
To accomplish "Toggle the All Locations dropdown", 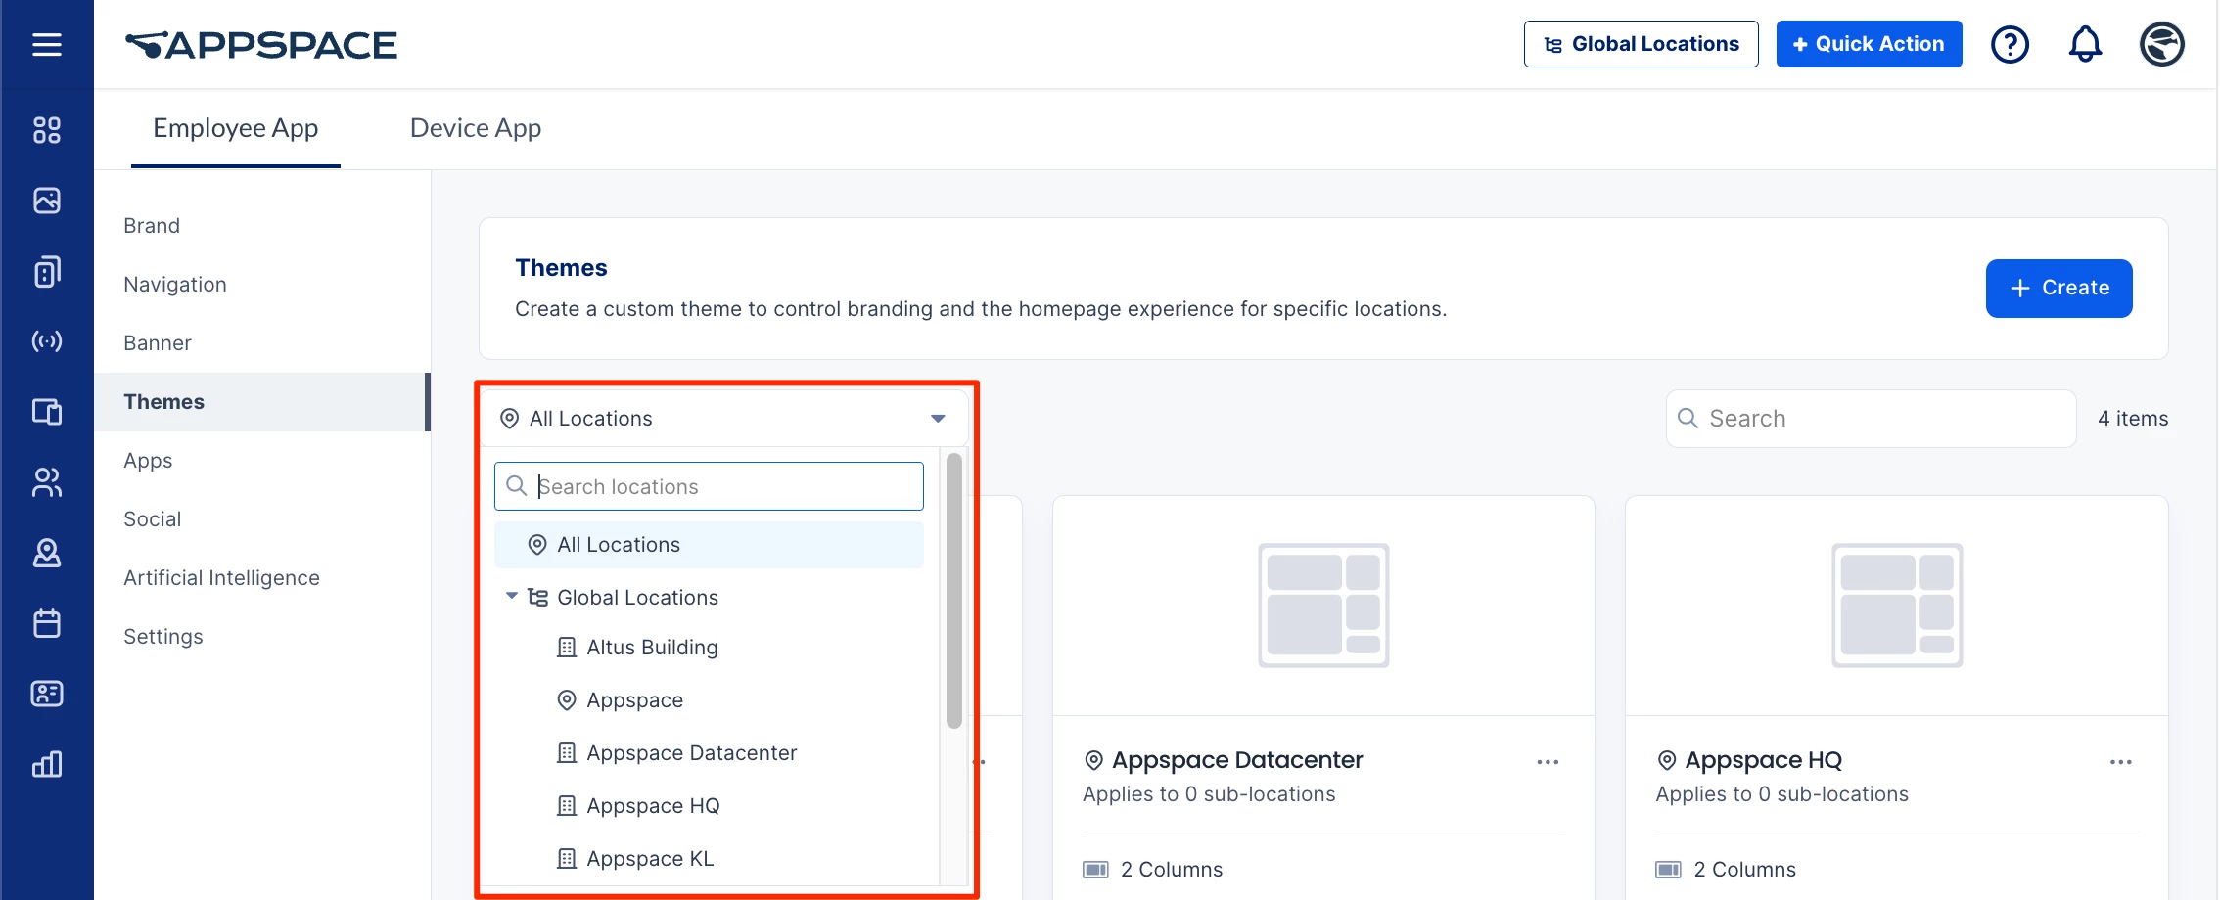I will click(724, 419).
